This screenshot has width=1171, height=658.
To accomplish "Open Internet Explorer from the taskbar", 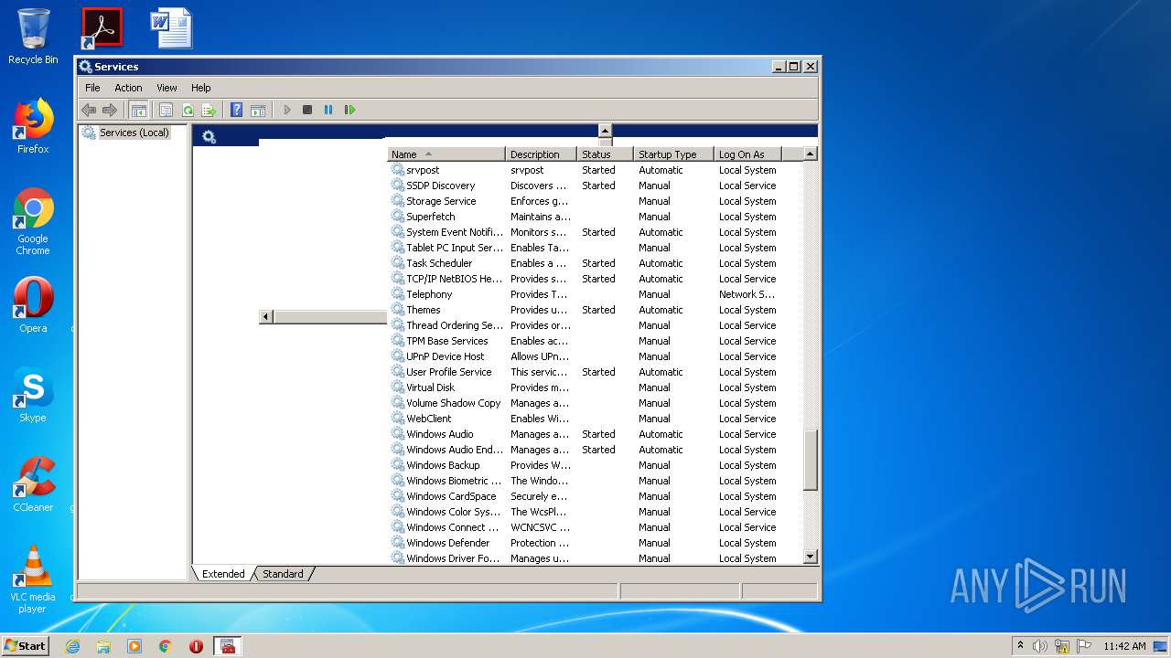I will (72, 646).
